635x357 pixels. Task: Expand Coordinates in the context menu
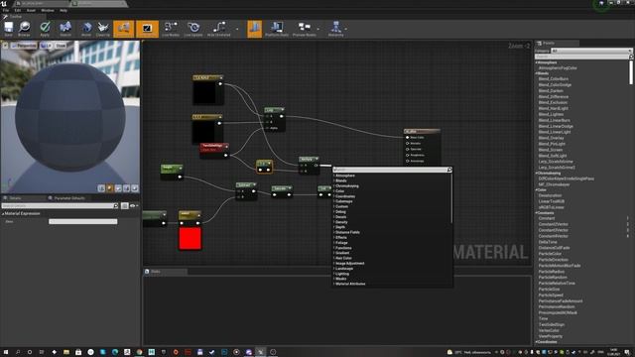click(345, 196)
